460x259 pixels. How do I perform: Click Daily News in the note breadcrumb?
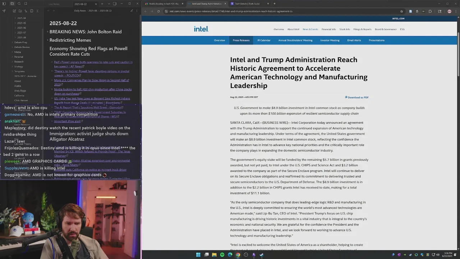point(80,11)
